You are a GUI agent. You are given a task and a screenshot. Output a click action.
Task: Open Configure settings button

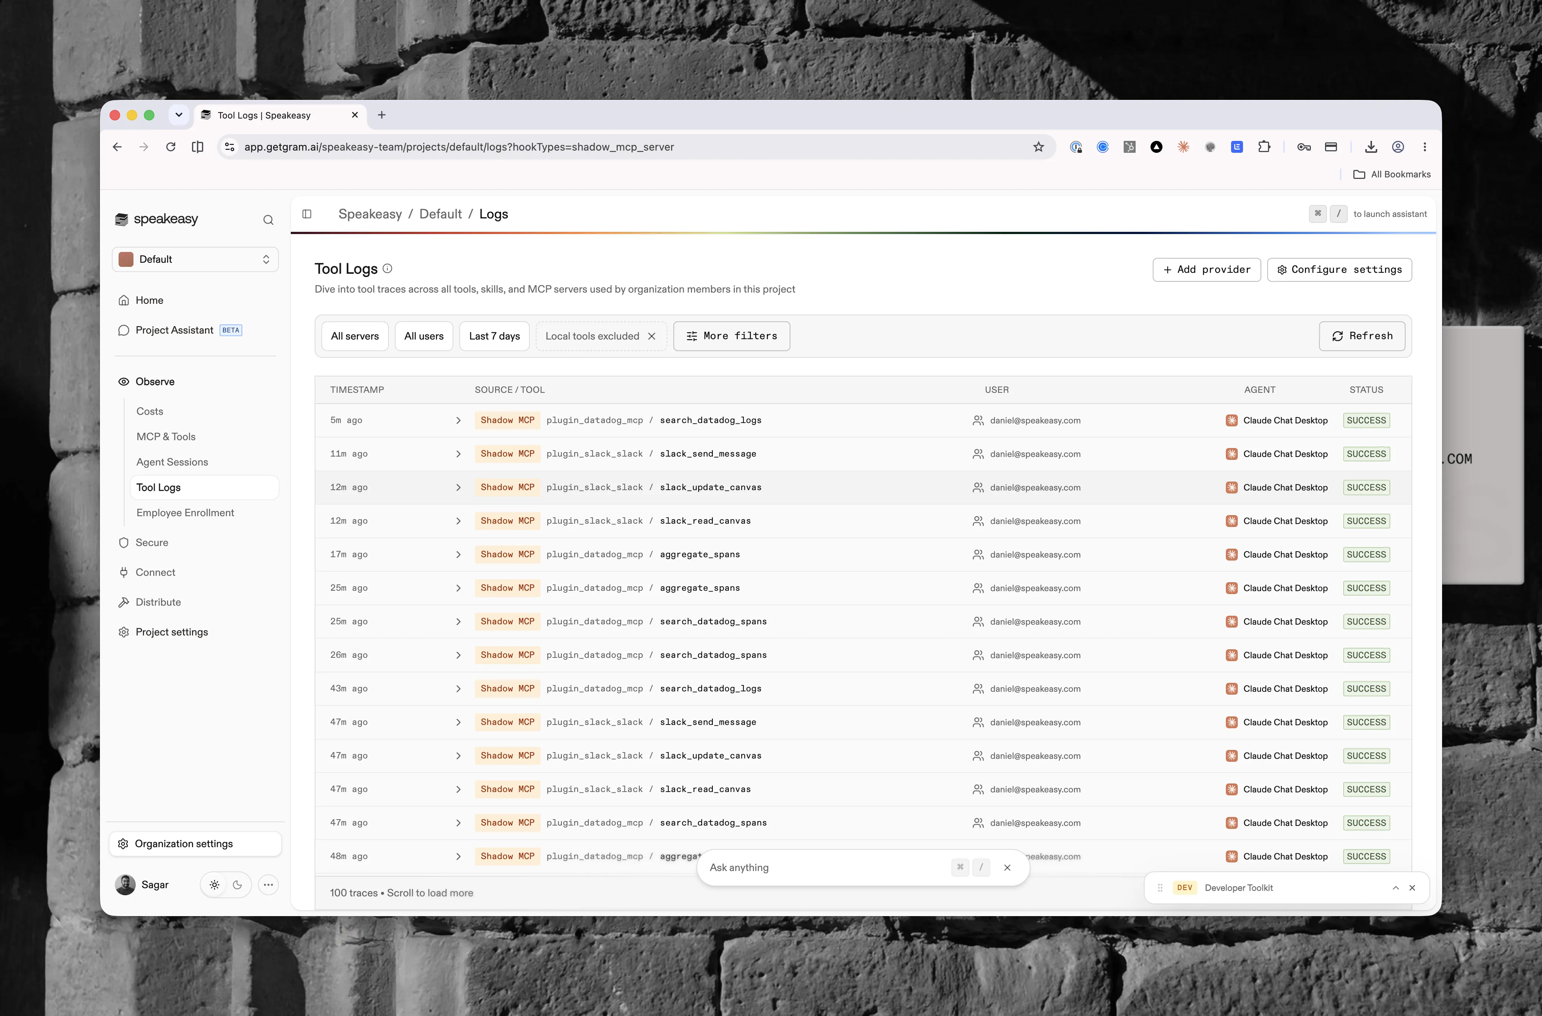[x=1339, y=269]
